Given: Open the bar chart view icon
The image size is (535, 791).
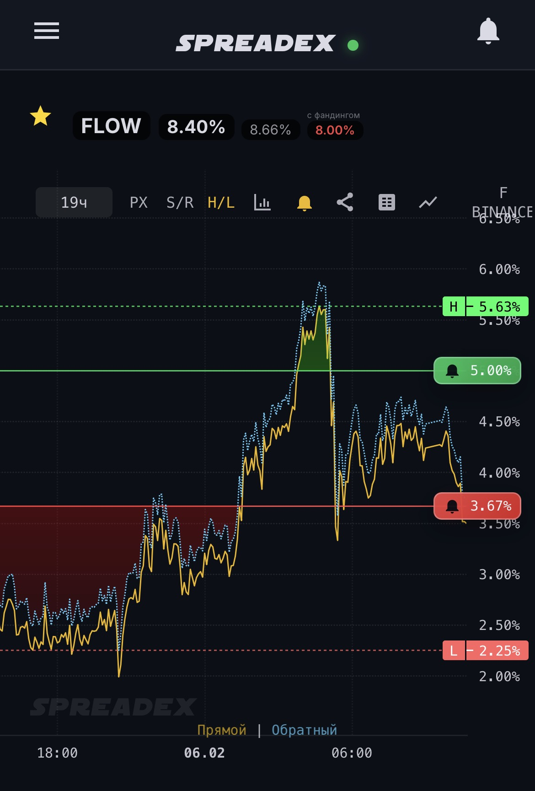Looking at the screenshot, I should (262, 202).
